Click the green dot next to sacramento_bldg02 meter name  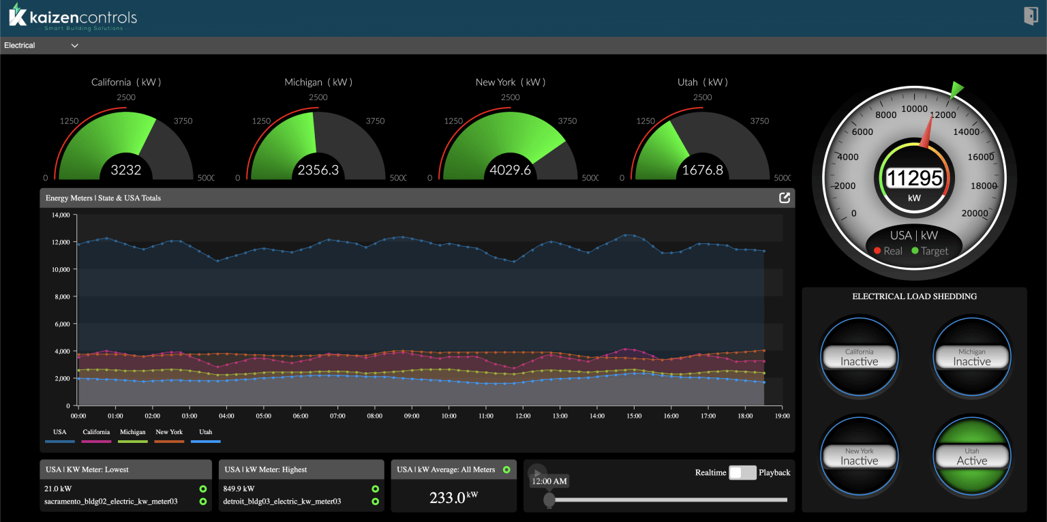(204, 501)
